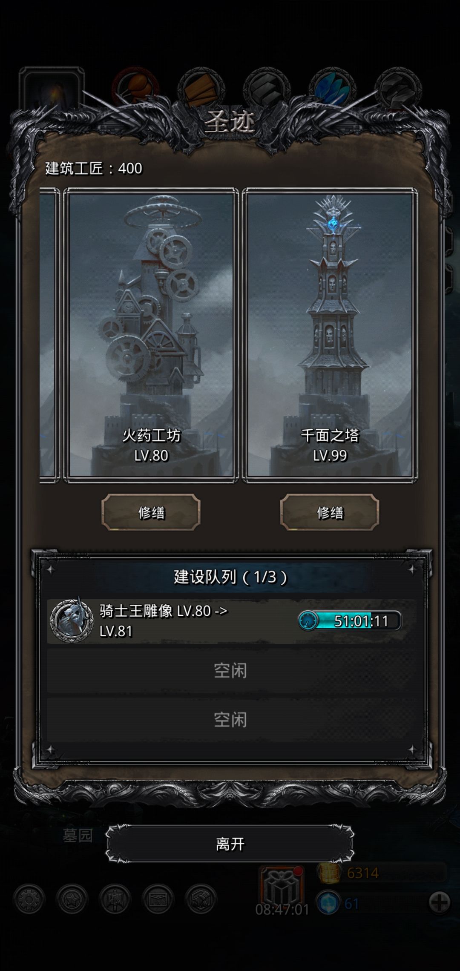The image size is (460, 971).
Task: Tap the gold coin stack icon
Action: click(328, 873)
